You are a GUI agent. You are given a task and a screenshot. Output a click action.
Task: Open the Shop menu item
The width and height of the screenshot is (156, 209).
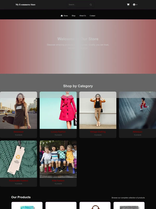[74, 16]
